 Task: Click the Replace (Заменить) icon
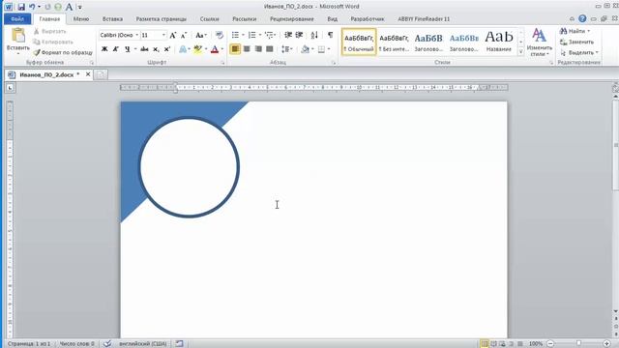(x=563, y=42)
